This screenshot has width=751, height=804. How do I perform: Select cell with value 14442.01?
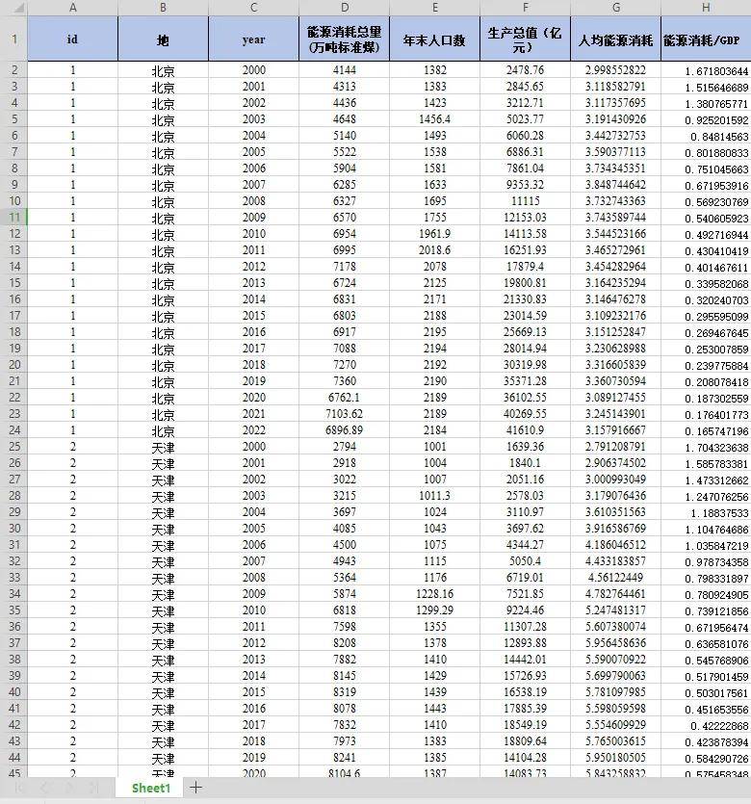click(x=526, y=660)
